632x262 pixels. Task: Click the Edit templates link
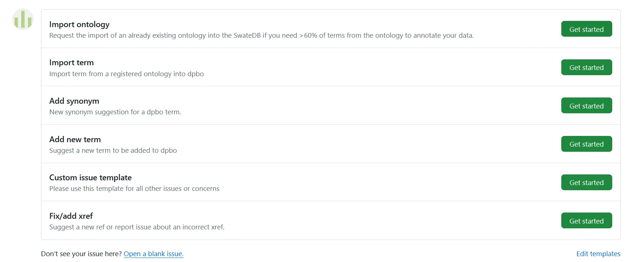(x=598, y=254)
